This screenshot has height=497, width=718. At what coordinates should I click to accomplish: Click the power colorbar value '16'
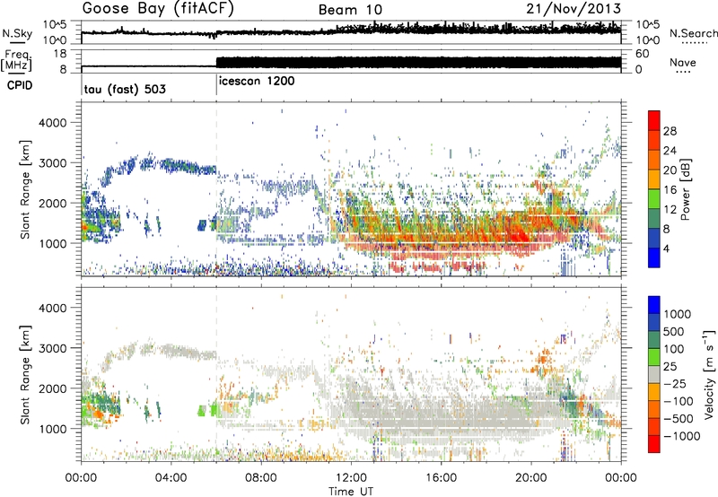pyautogui.click(x=670, y=190)
